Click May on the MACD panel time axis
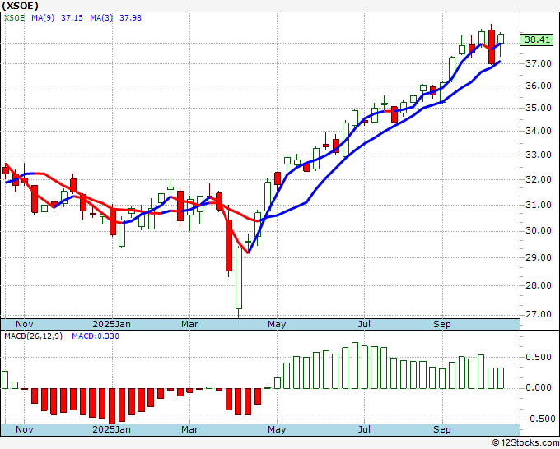Image resolution: width=560 pixels, height=449 pixels. (x=277, y=429)
